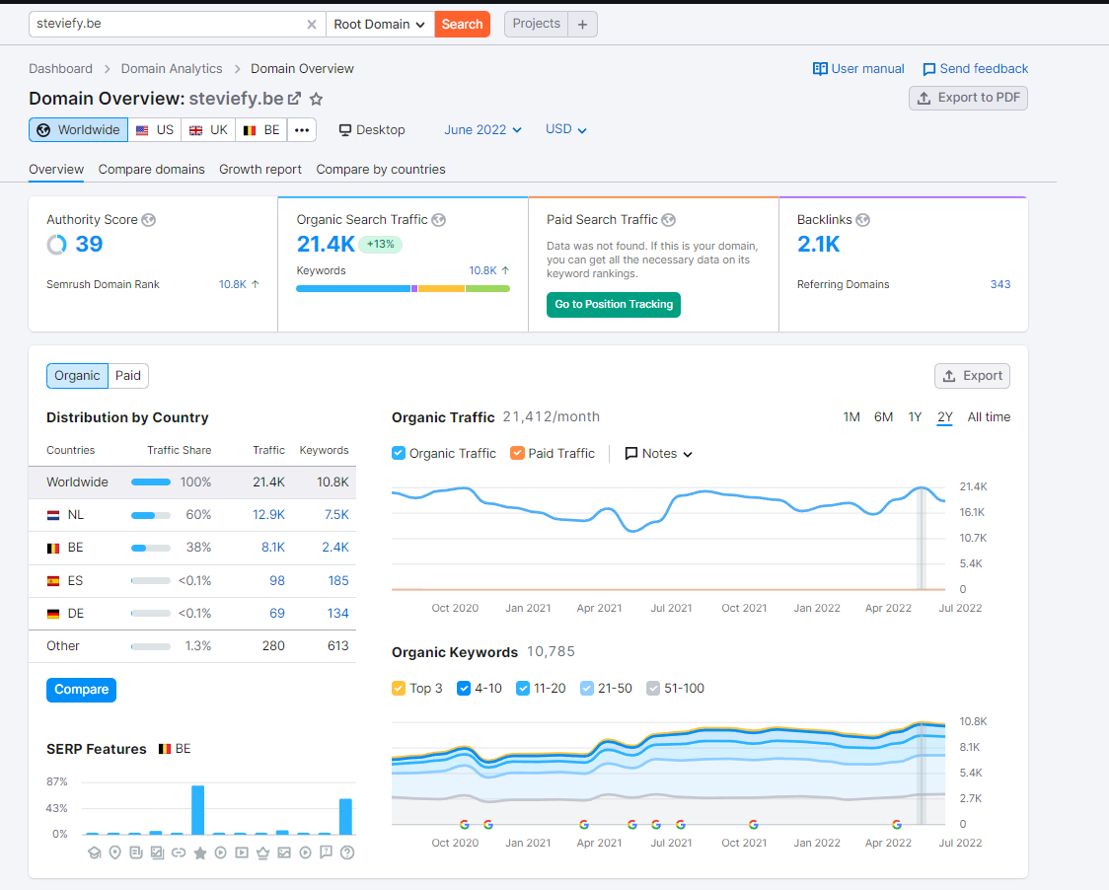Image resolution: width=1109 pixels, height=890 pixels.
Task: Click the keyword distribution color bar
Action: [404, 289]
